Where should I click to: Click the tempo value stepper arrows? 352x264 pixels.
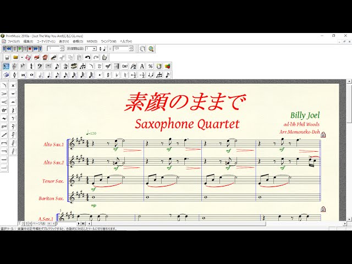[131, 48]
